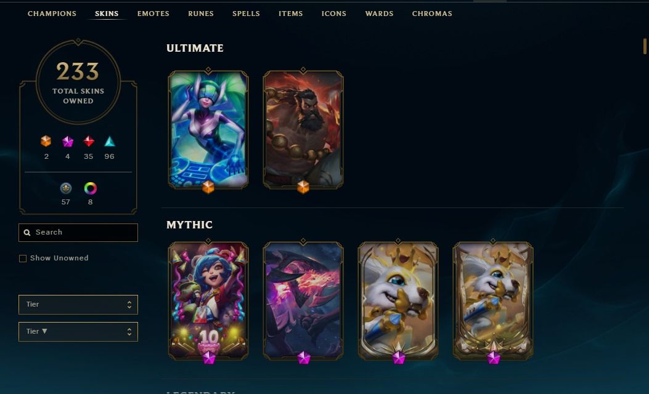Click the blue legacy skins crest icon

(x=66, y=188)
